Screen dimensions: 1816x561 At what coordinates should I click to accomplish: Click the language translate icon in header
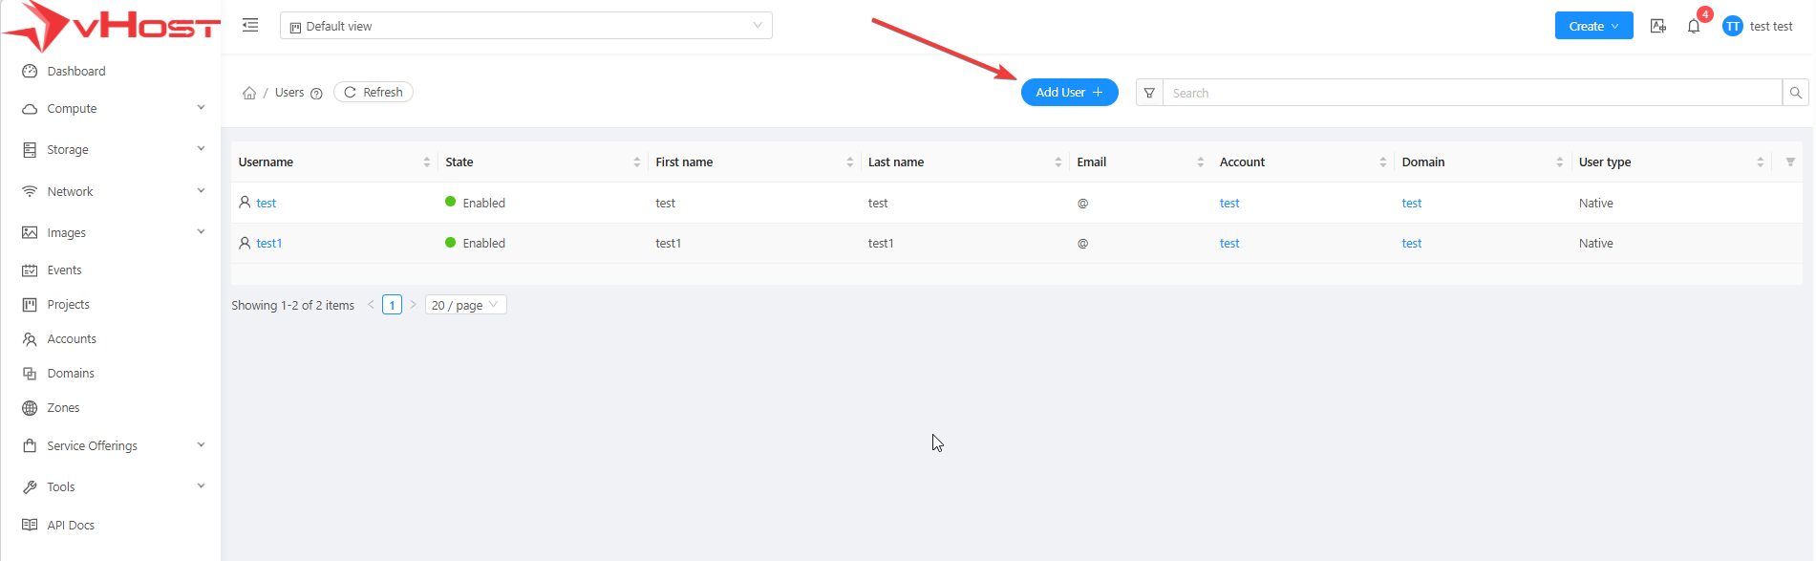[1658, 27]
